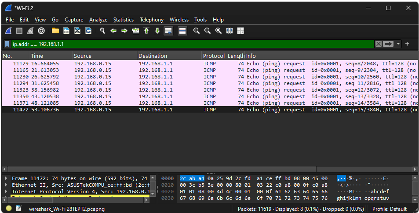Click the Find a packet magnifier icon

(x=102, y=31)
